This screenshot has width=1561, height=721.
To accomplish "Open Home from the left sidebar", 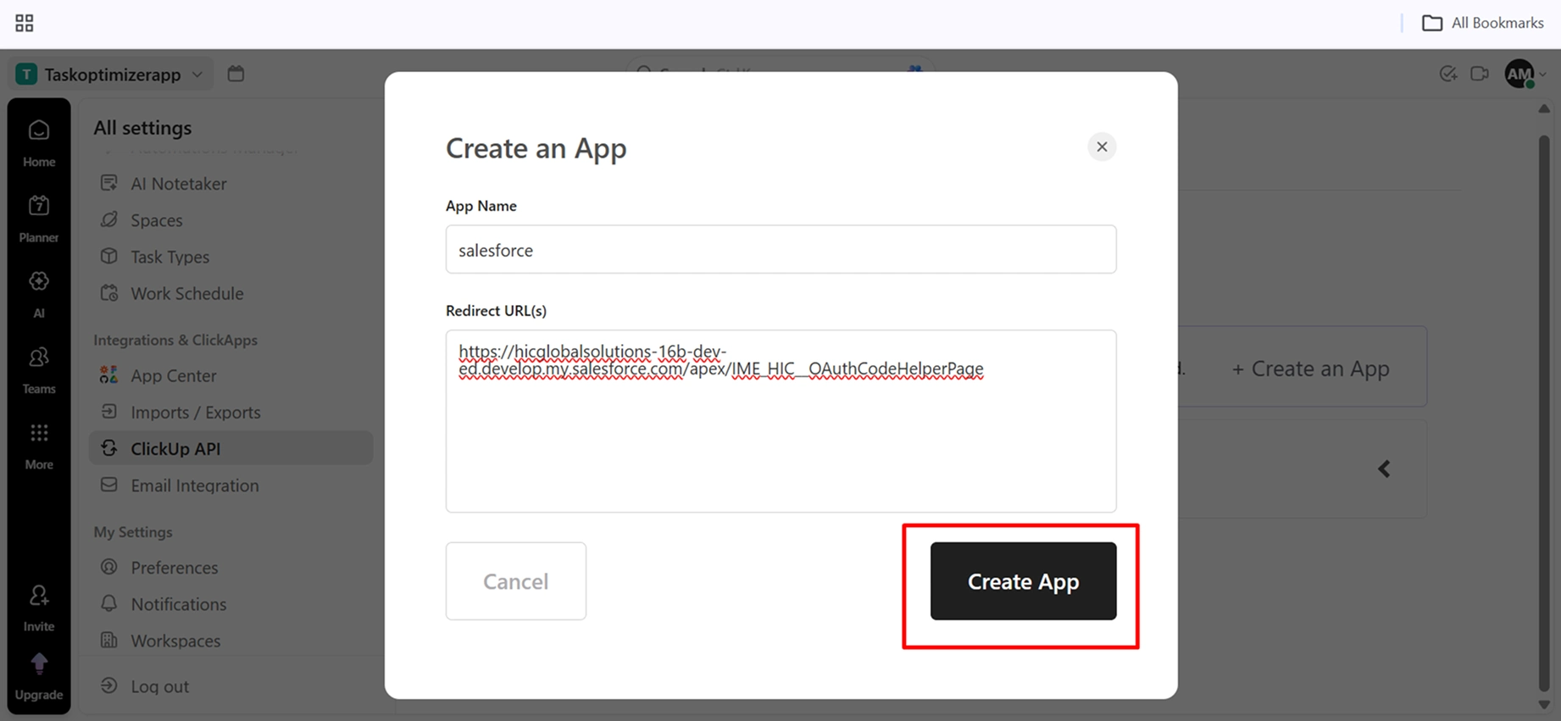I will coord(39,143).
